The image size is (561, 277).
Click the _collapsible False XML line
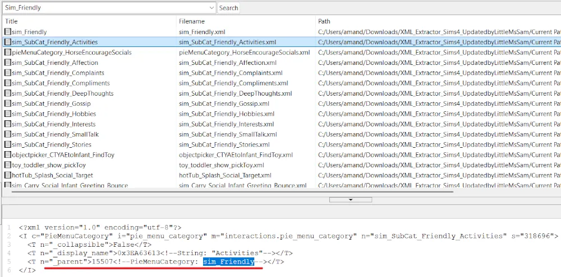tap(89, 245)
